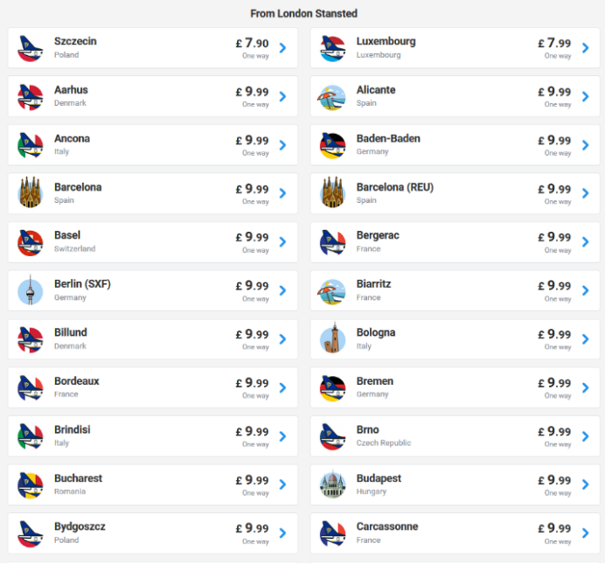Click the Budapest parliament building icon

pos(332,484)
